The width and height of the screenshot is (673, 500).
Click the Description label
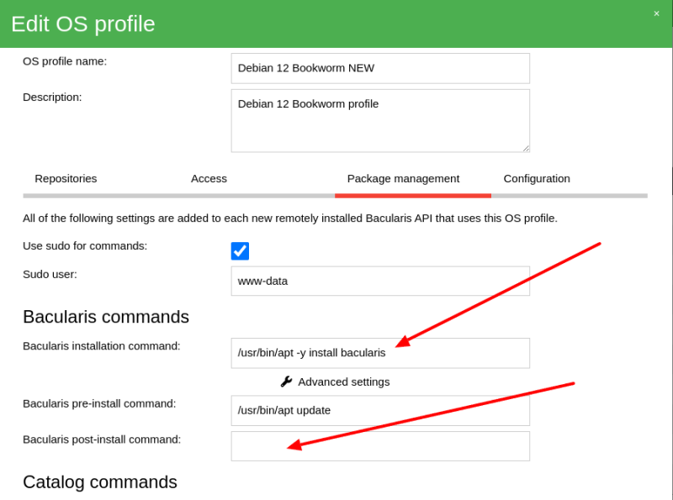[x=52, y=97]
